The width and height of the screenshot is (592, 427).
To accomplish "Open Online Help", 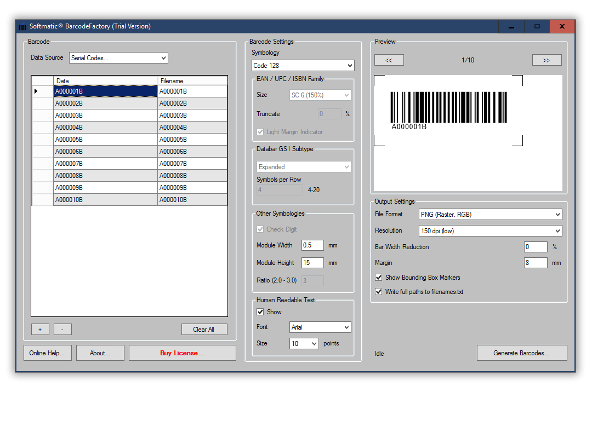I will [48, 353].
